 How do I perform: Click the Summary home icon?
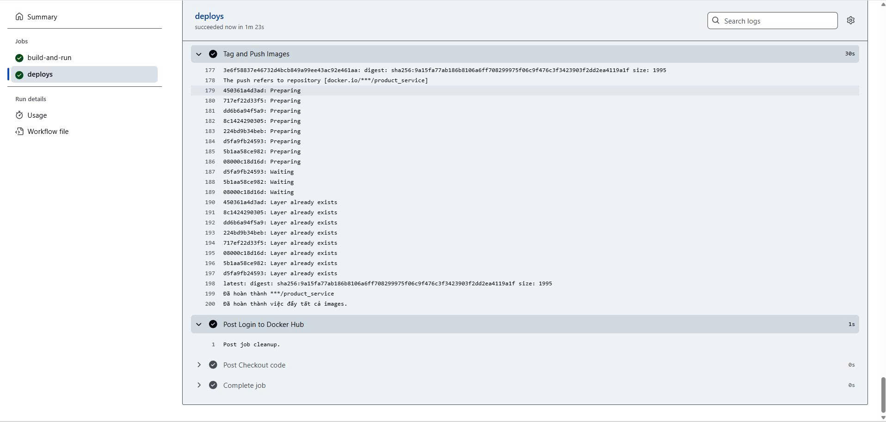[x=19, y=17]
